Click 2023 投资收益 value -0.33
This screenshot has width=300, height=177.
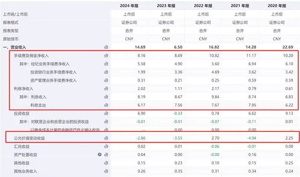point(178,113)
